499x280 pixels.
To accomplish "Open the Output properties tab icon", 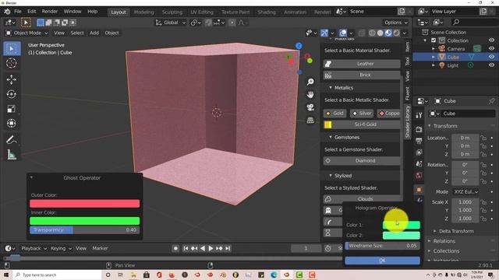I will [x=419, y=141].
